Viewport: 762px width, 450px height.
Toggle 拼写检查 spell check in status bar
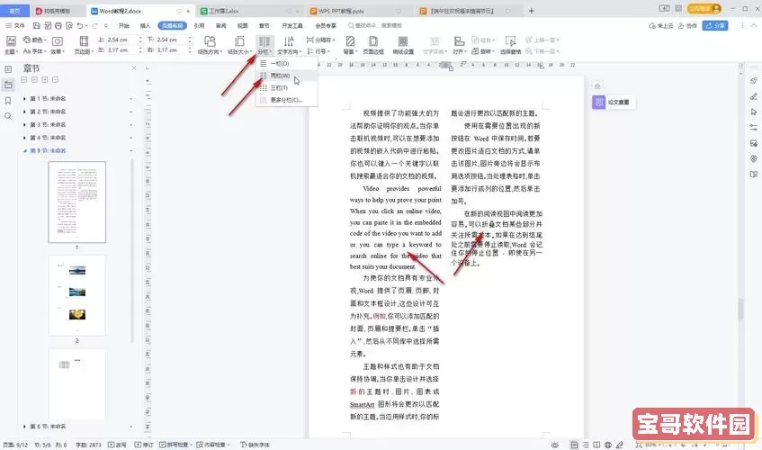pyautogui.click(x=176, y=445)
